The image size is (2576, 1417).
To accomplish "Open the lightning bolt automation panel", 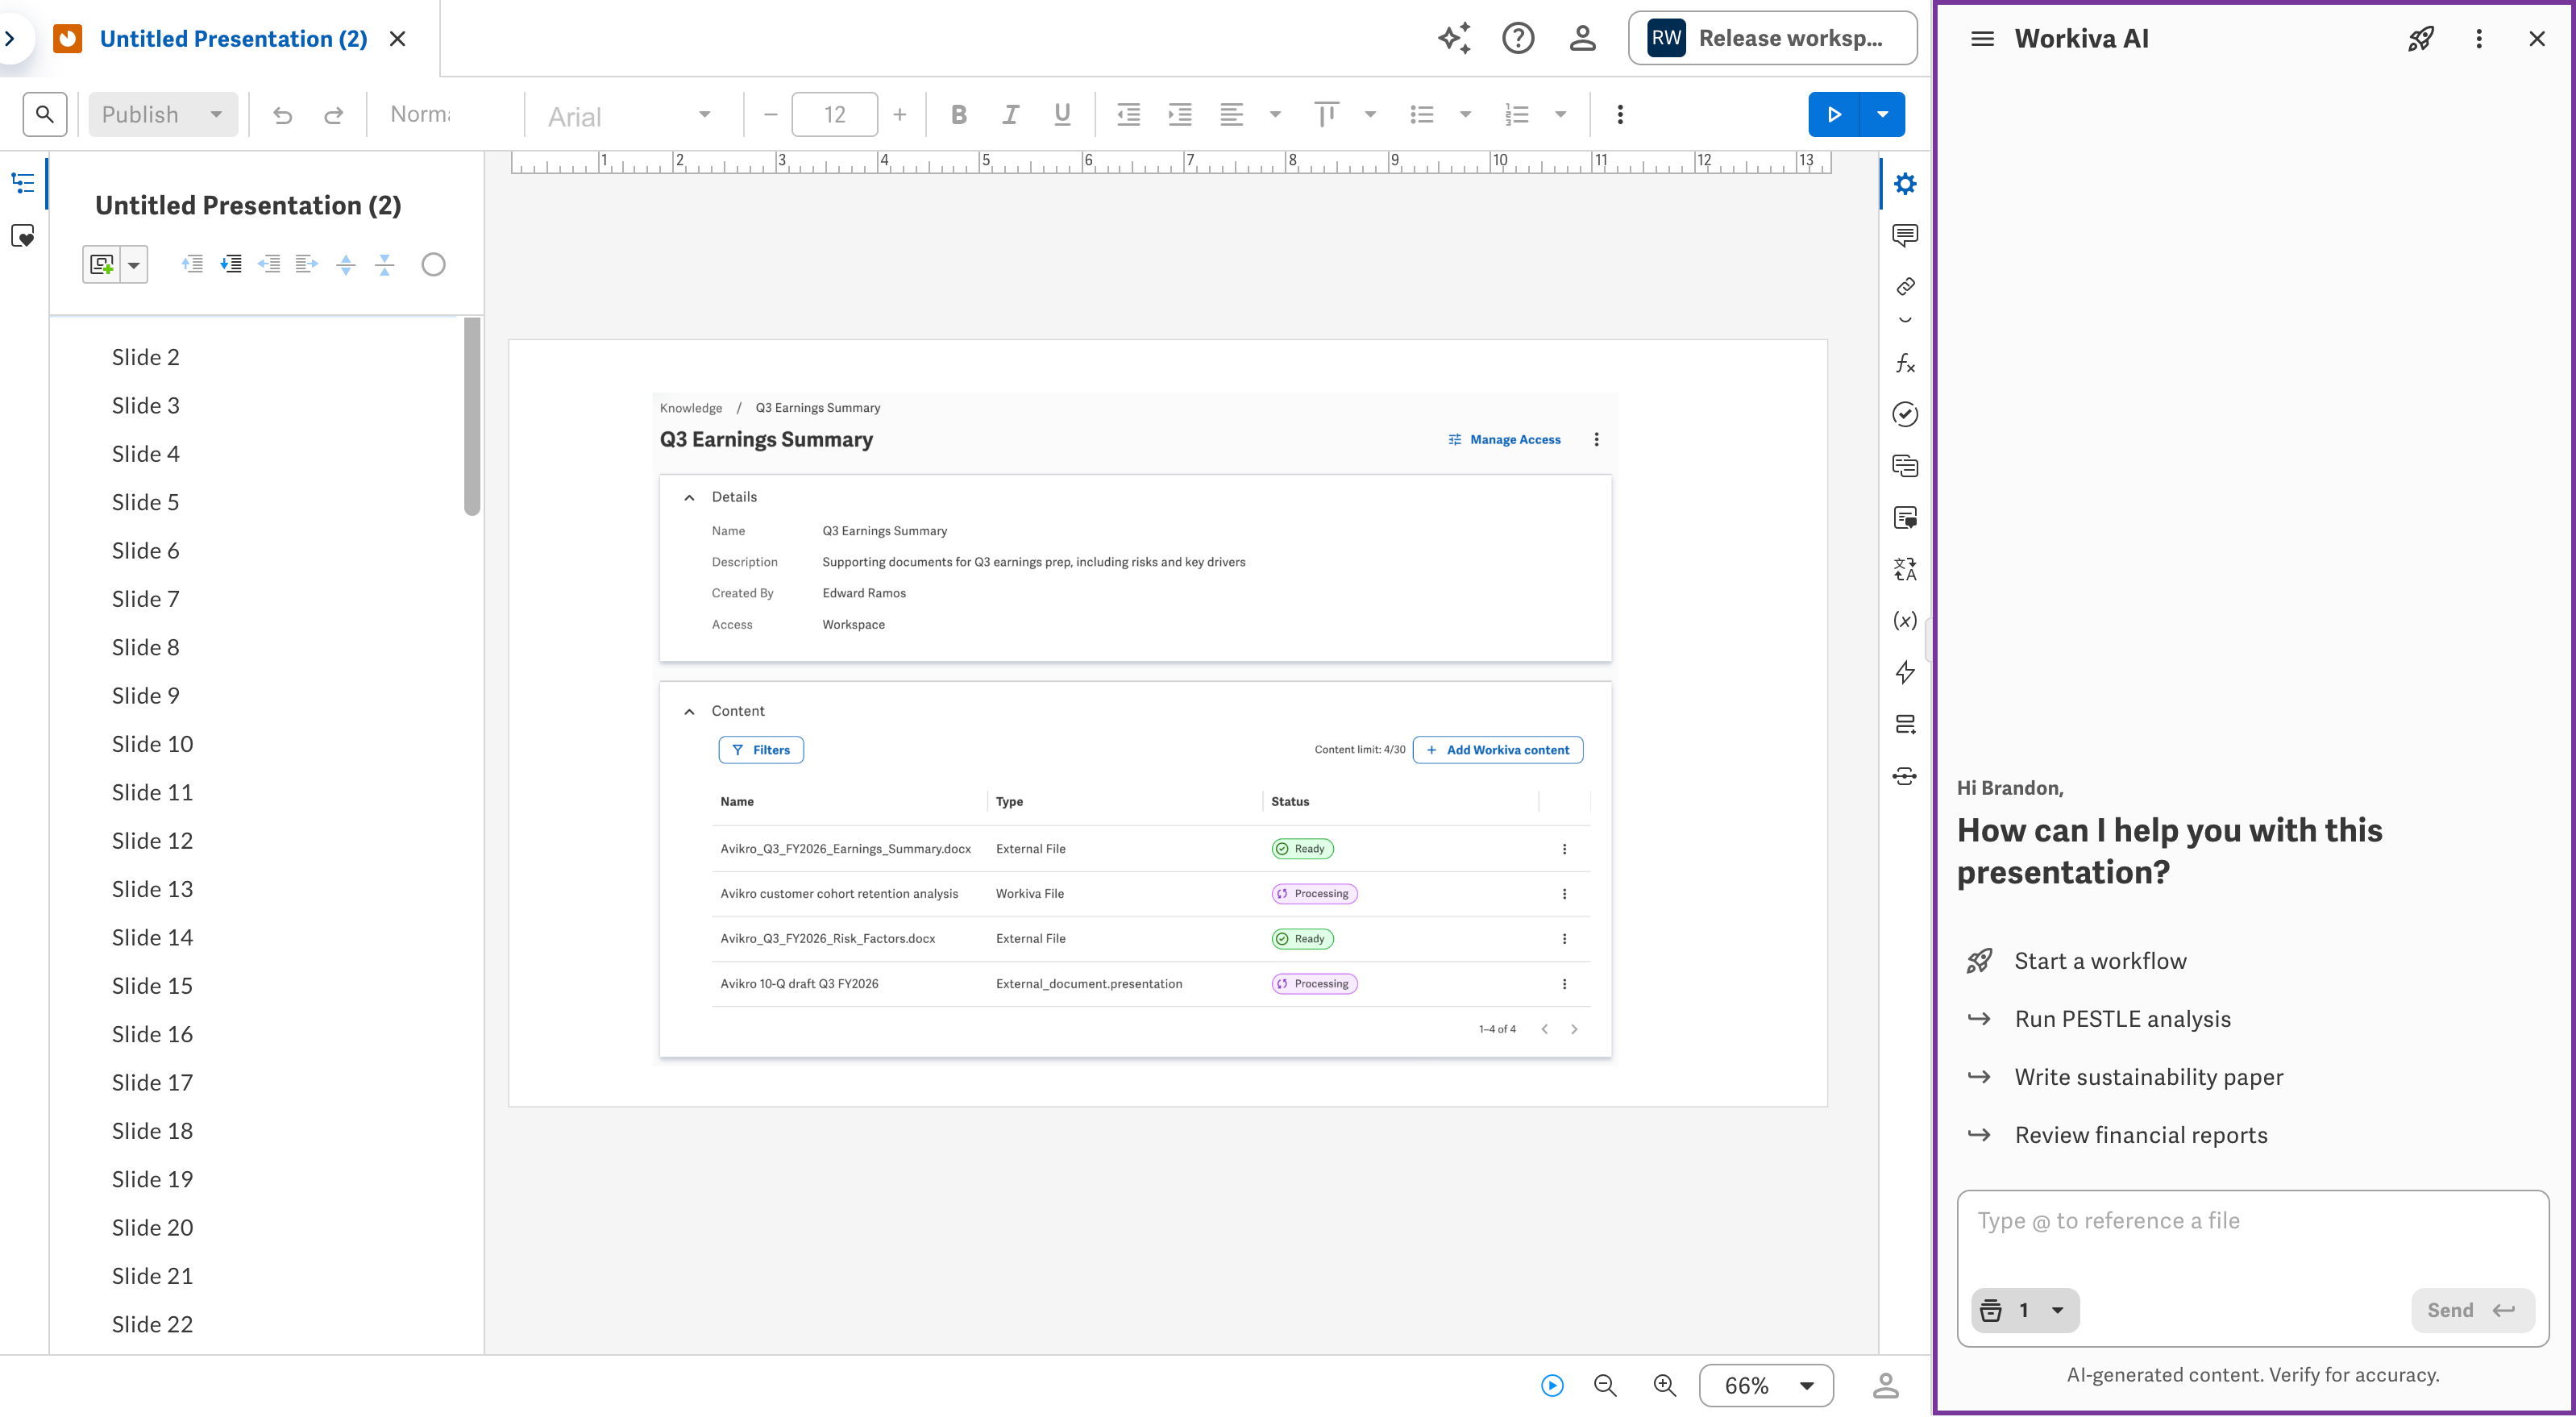I will tap(1905, 672).
